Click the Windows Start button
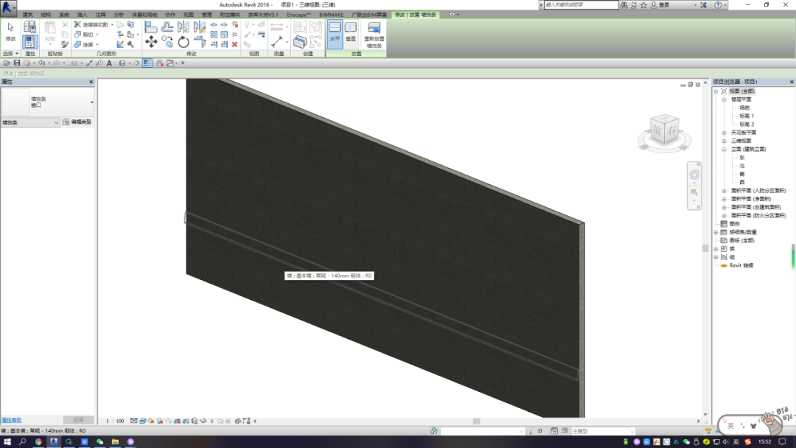Viewport: 796px width, 448px height. [x=7, y=442]
